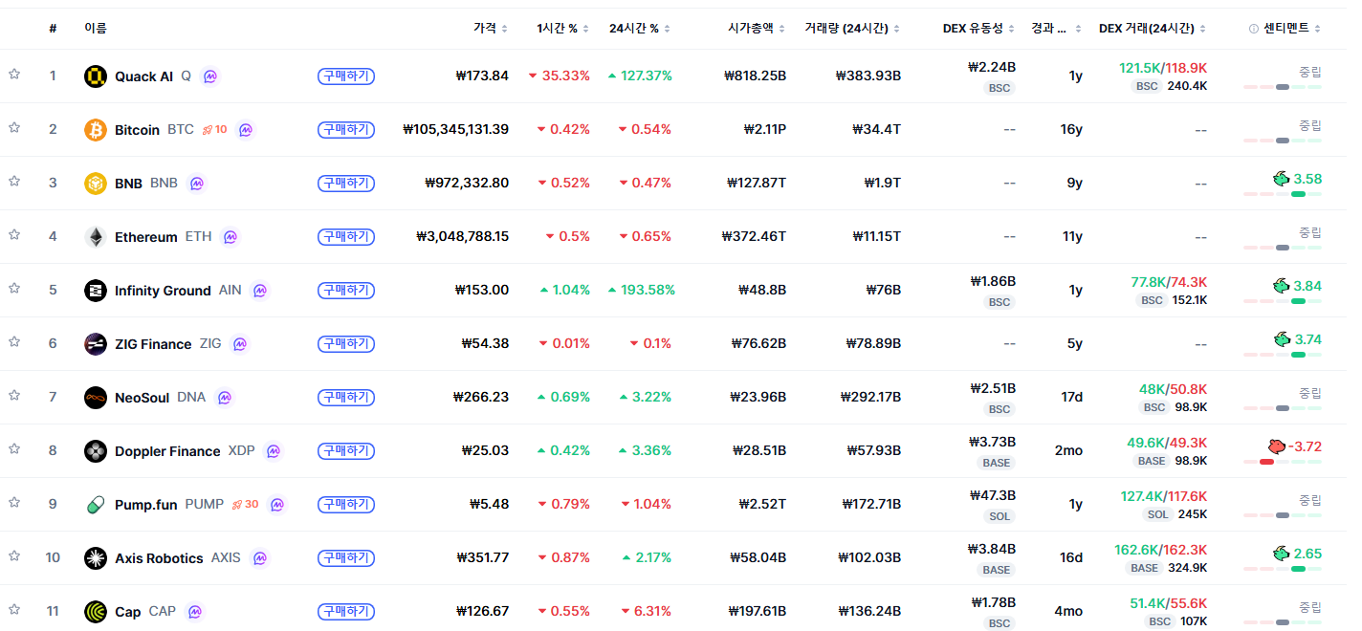Image resolution: width=1362 pixels, height=631 pixels.
Task: Toggle the ZIG Finance watchlist star
Action: (x=14, y=342)
